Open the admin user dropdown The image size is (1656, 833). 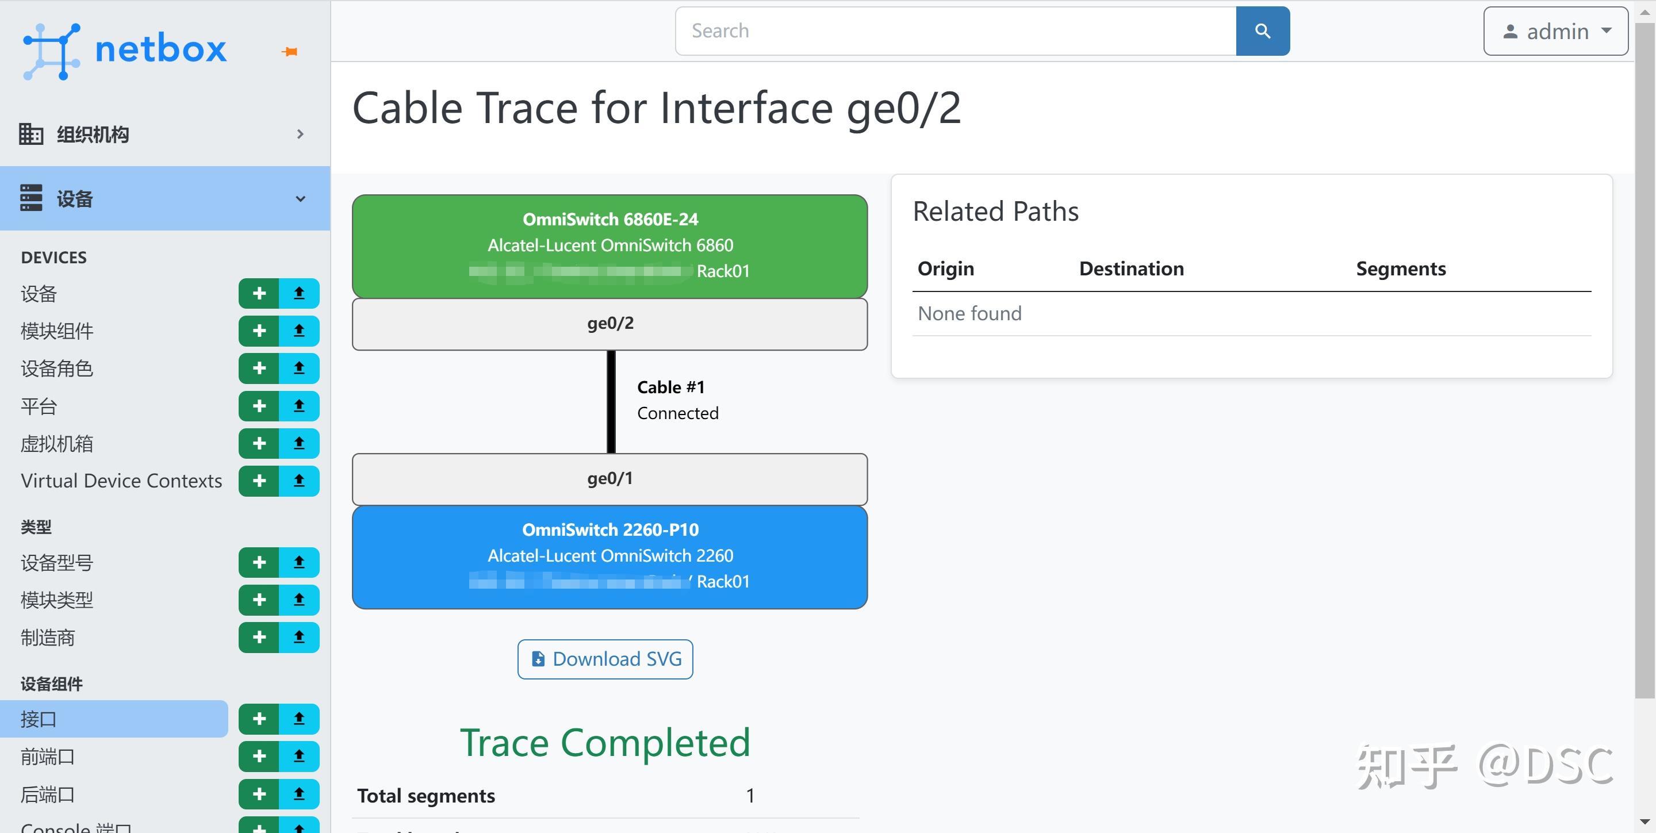point(1555,31)
